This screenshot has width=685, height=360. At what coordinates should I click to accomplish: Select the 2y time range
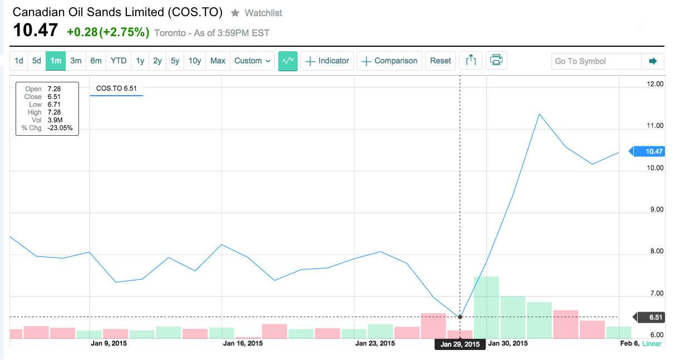pyautogui.click(x=157, y=61)
